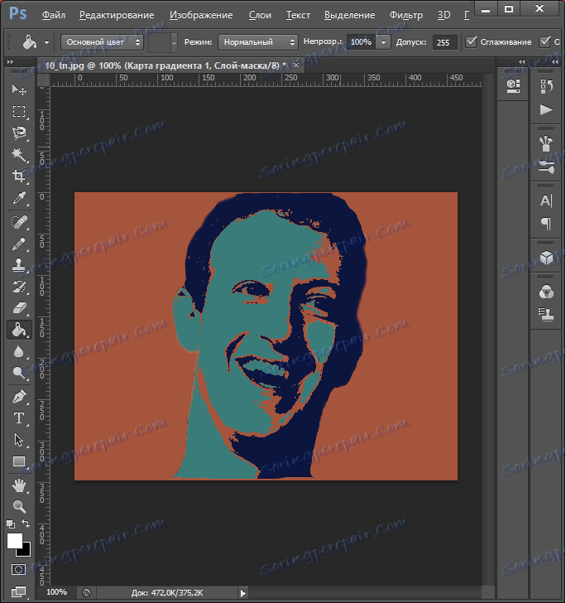
Task: Open the Режим Нормальный blend mode dropdown
Action: 257,41
